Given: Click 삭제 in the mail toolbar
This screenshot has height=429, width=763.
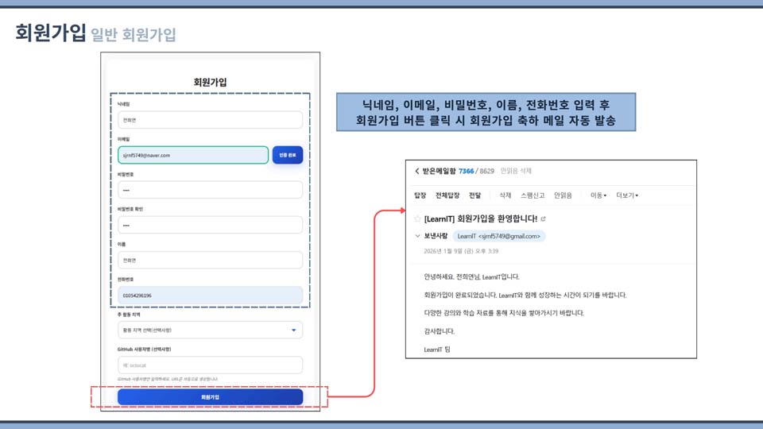Looking at the screenshot, I should coord(505,195).
